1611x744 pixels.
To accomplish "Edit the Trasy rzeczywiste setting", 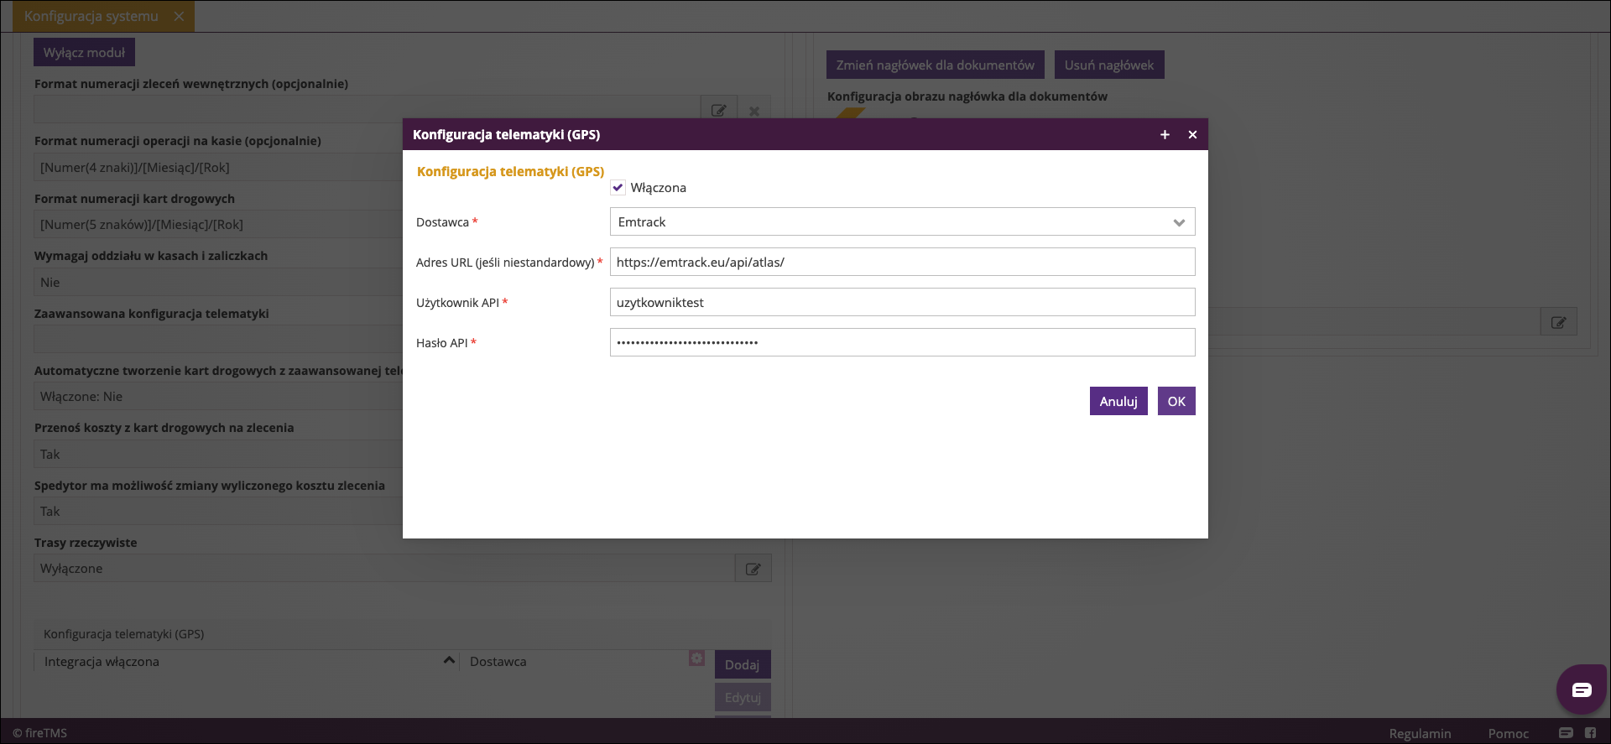I will (x=753, y=569).
